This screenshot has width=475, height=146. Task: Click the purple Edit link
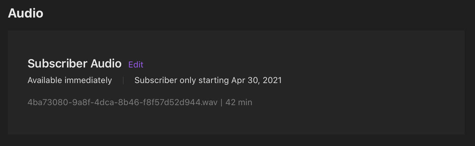click(136, 65)
